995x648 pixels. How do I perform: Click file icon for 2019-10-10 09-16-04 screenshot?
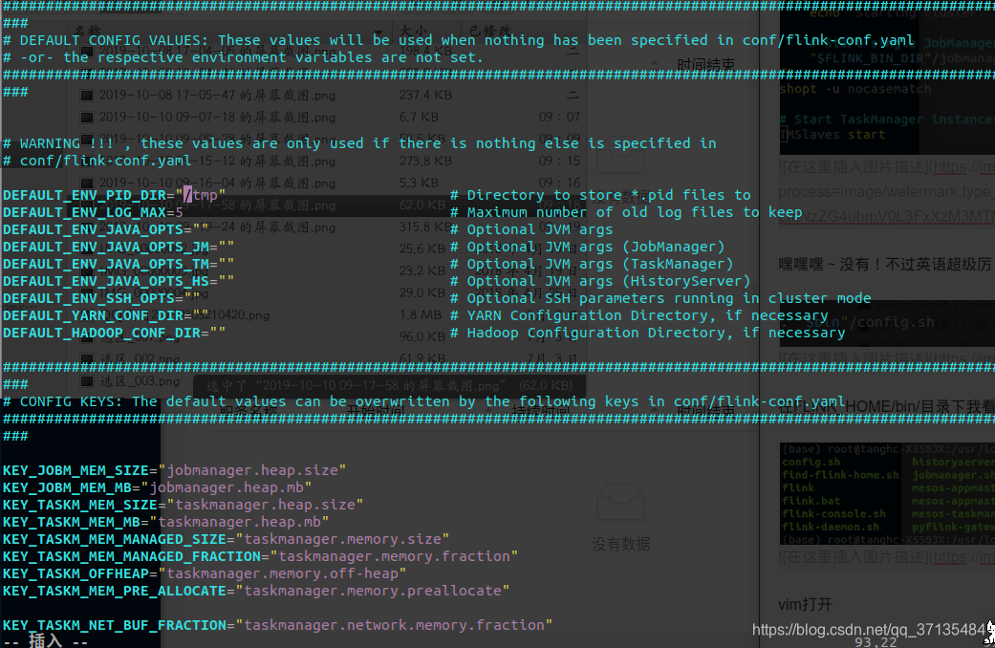[87, 184]
